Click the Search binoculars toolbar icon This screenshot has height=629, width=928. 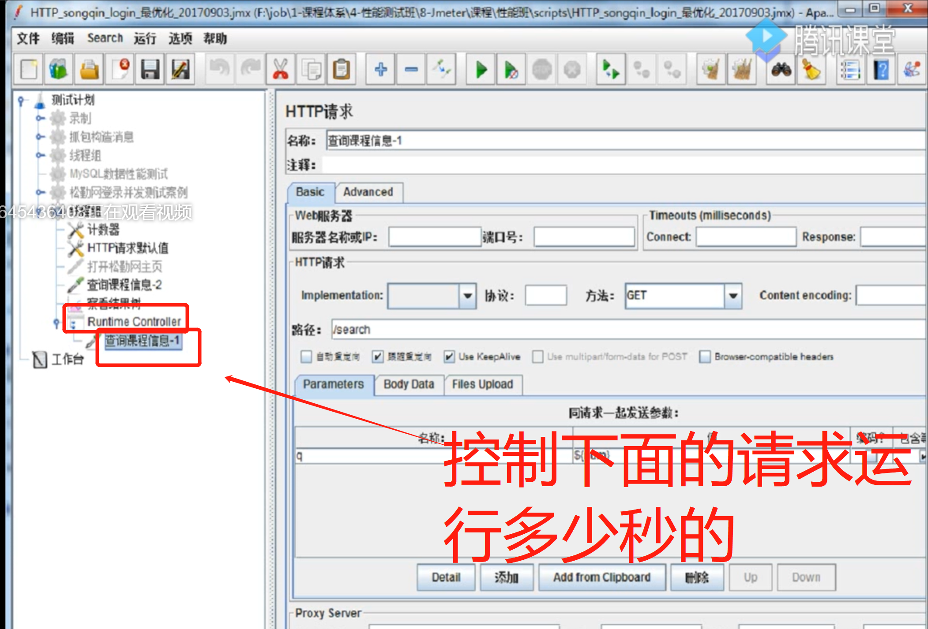click(781, 70)
